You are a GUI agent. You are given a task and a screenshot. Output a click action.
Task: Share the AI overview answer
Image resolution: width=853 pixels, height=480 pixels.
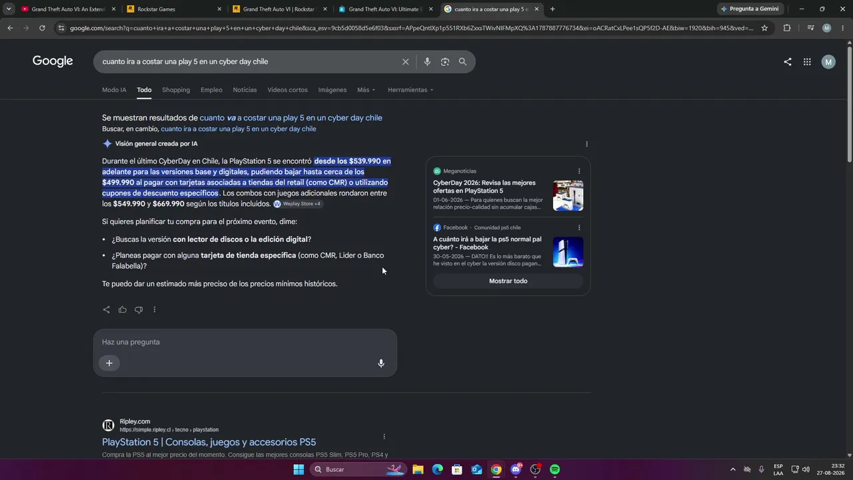(107, 309)
